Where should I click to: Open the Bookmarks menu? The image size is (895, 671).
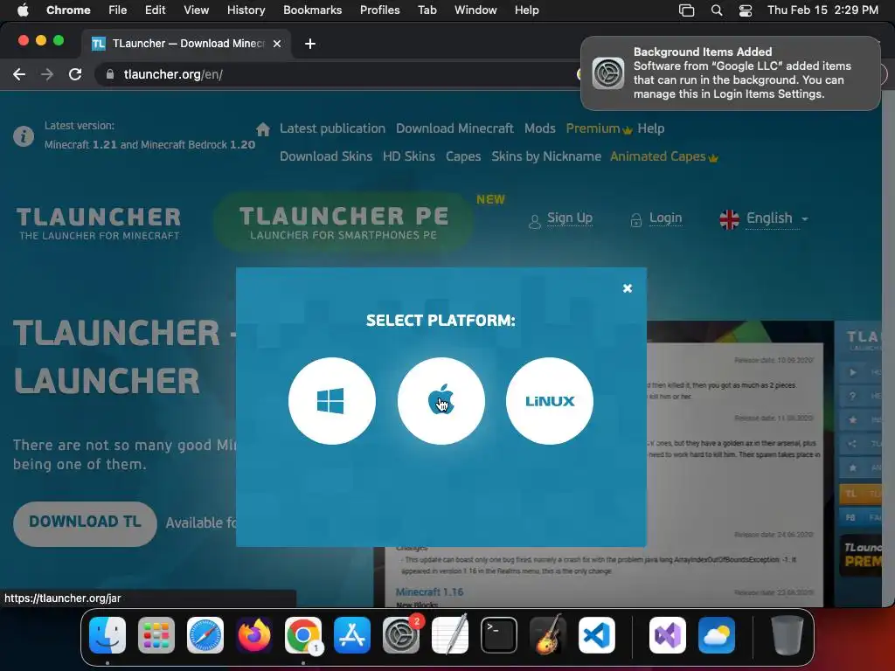point(312,10)
